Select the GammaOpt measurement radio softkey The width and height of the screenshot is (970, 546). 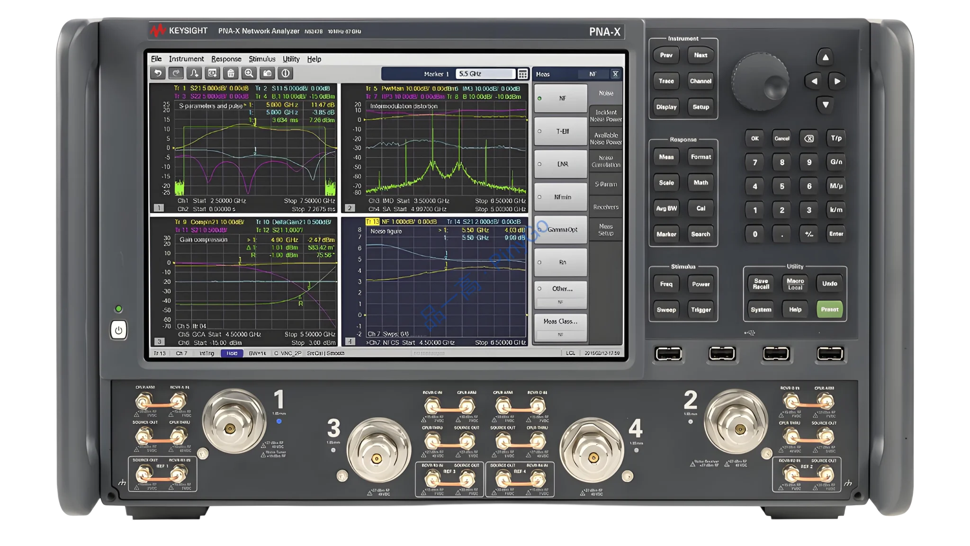(561, 230)
